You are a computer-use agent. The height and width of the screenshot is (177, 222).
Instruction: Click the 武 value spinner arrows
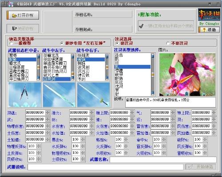pyautogui.click(x=48, y=119)
